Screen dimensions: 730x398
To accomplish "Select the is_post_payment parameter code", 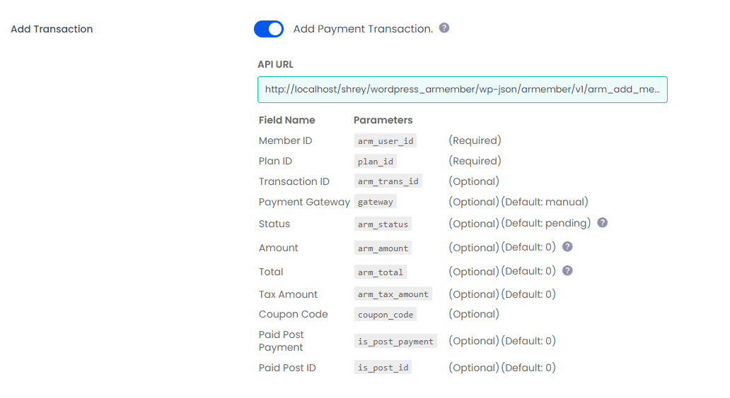I will pyautogui.click(x=395, y=342).
